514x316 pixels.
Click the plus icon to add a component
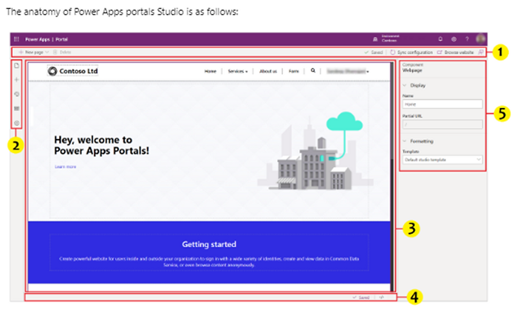point(17,80)
